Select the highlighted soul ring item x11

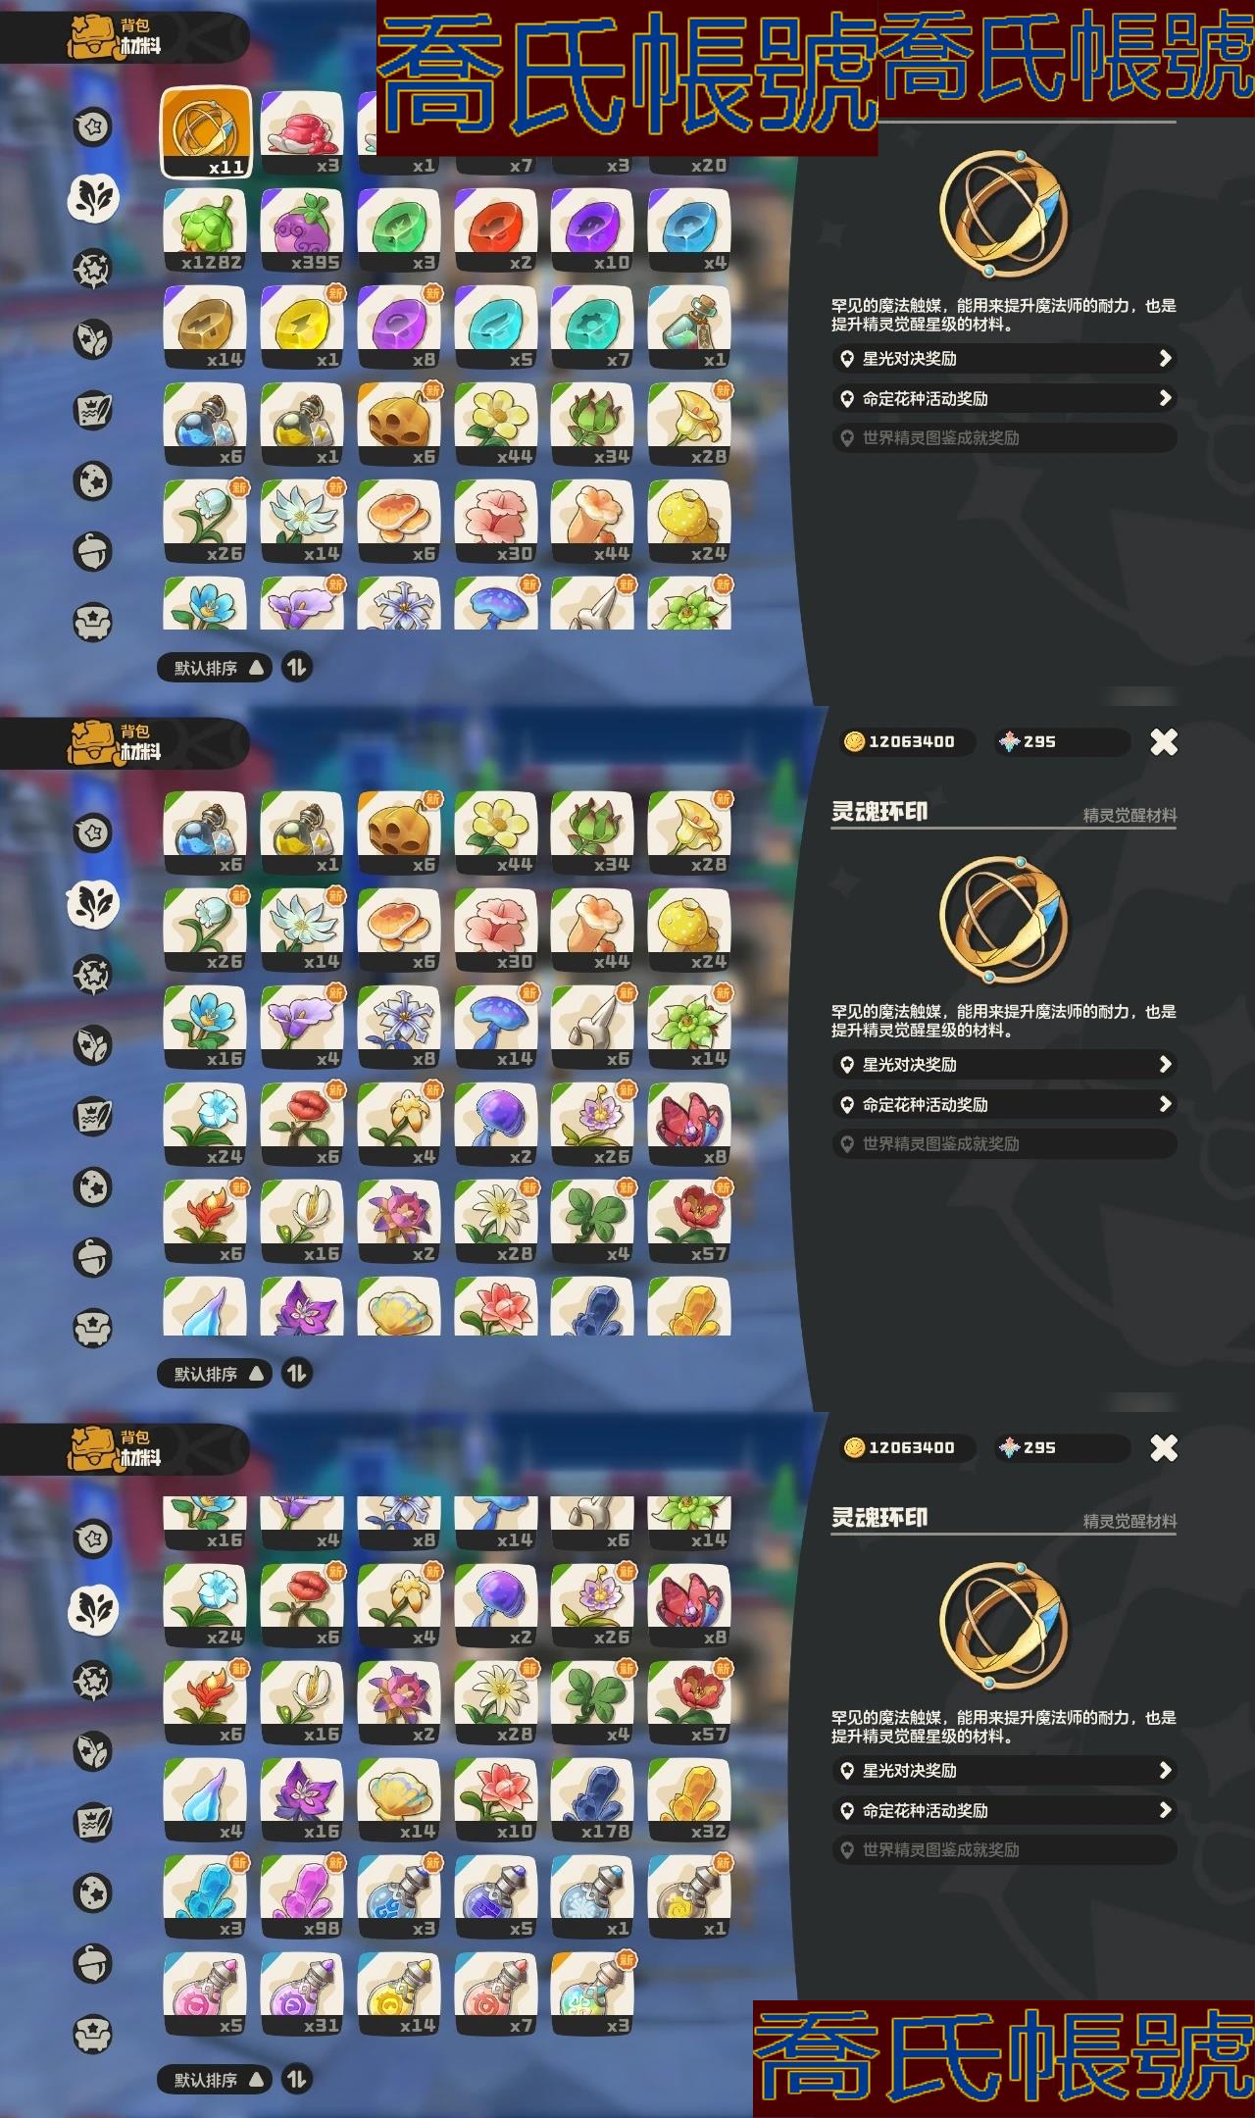[x=206, y=133]
